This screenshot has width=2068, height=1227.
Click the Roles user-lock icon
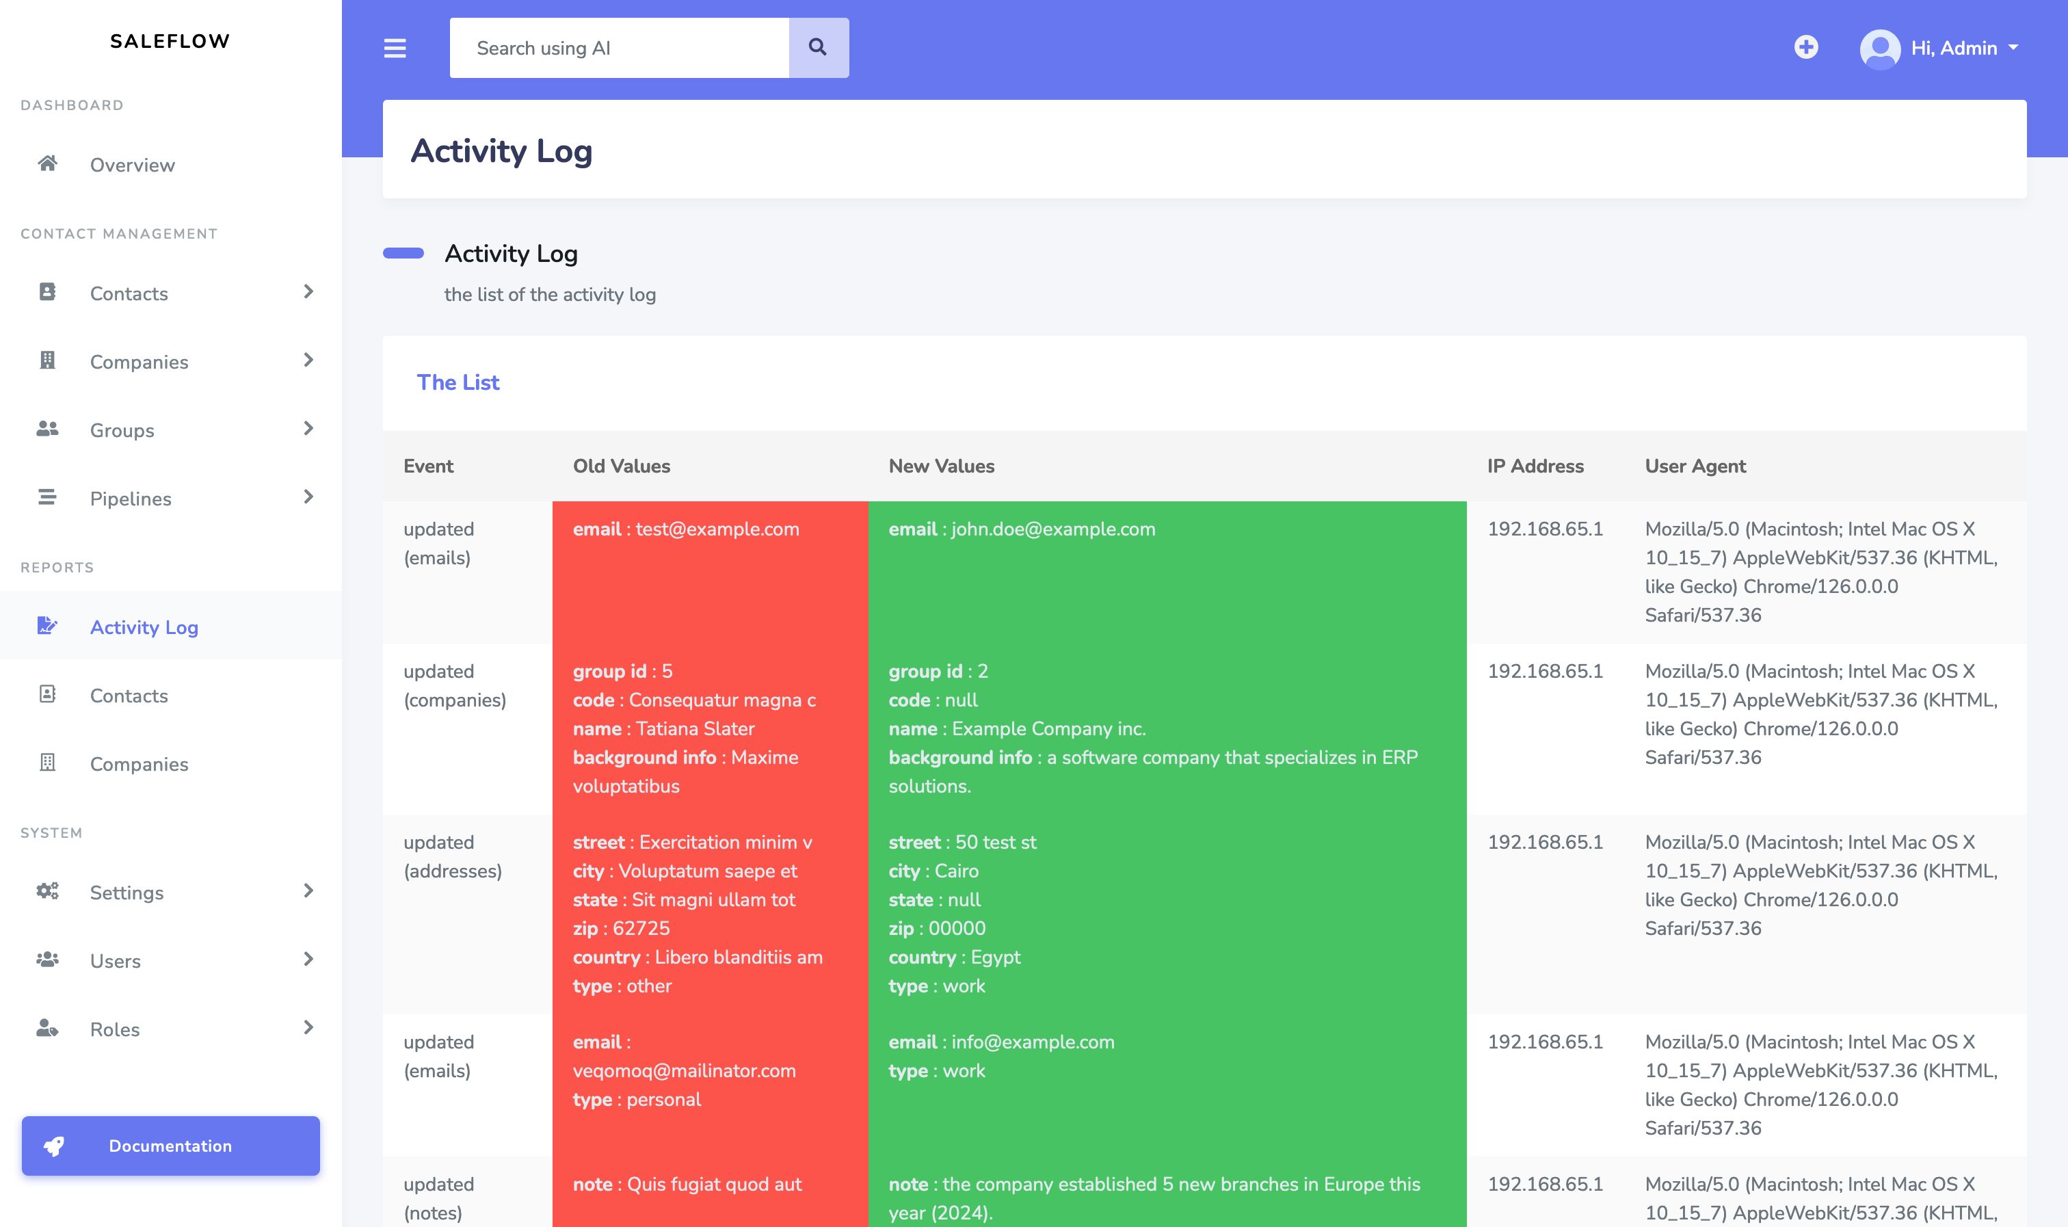point(47,1029)
